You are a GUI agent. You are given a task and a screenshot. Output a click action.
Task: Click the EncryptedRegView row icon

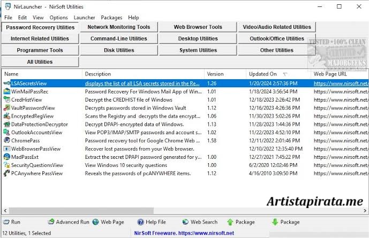7,116
